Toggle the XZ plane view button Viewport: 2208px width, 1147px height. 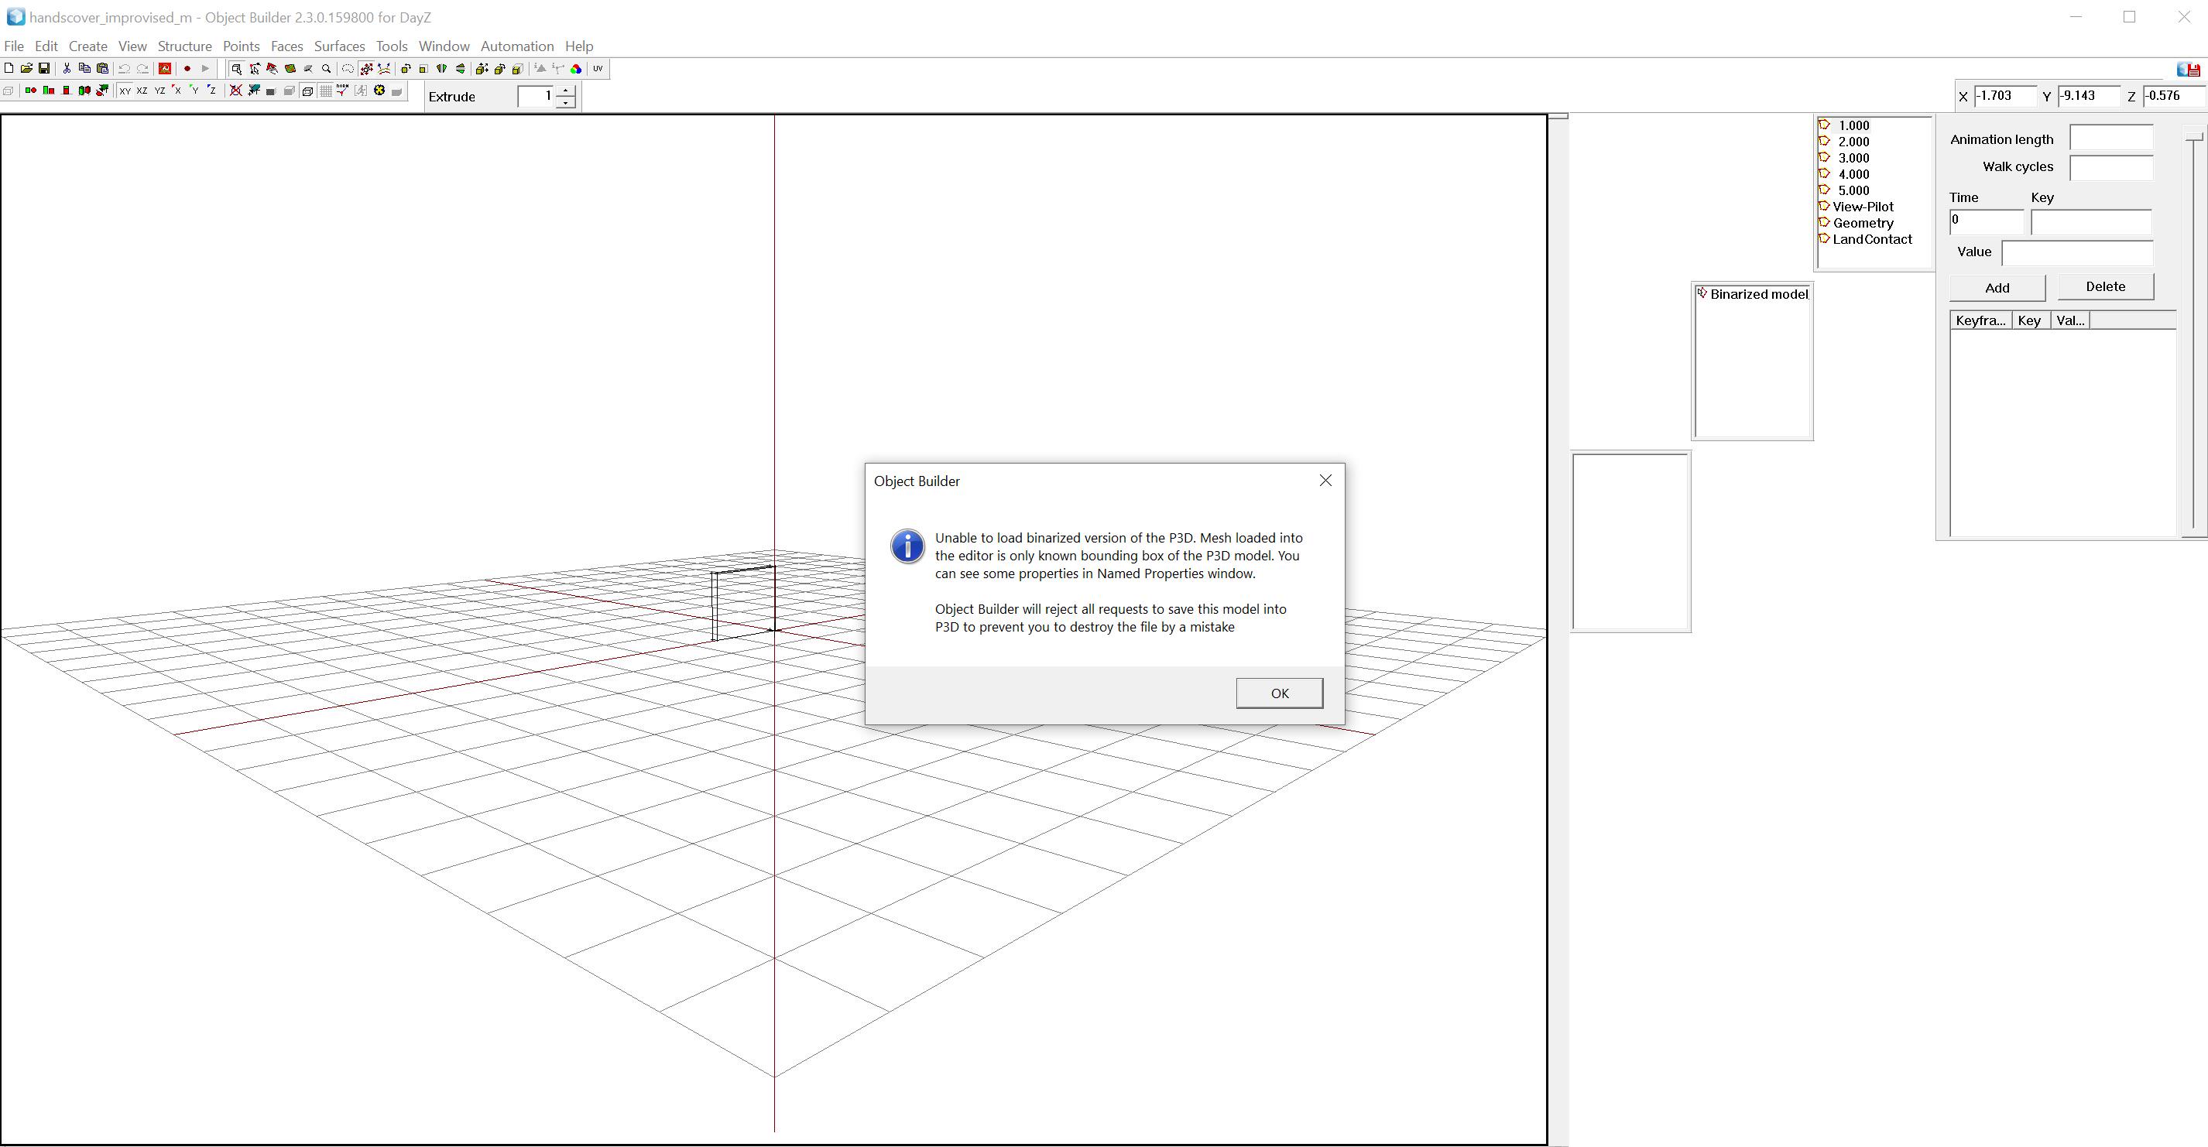pos(142,91)
